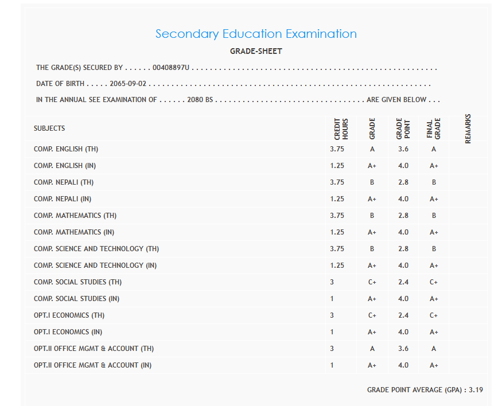Click the GRADE-SHEET title text

[x=256, y=51]
